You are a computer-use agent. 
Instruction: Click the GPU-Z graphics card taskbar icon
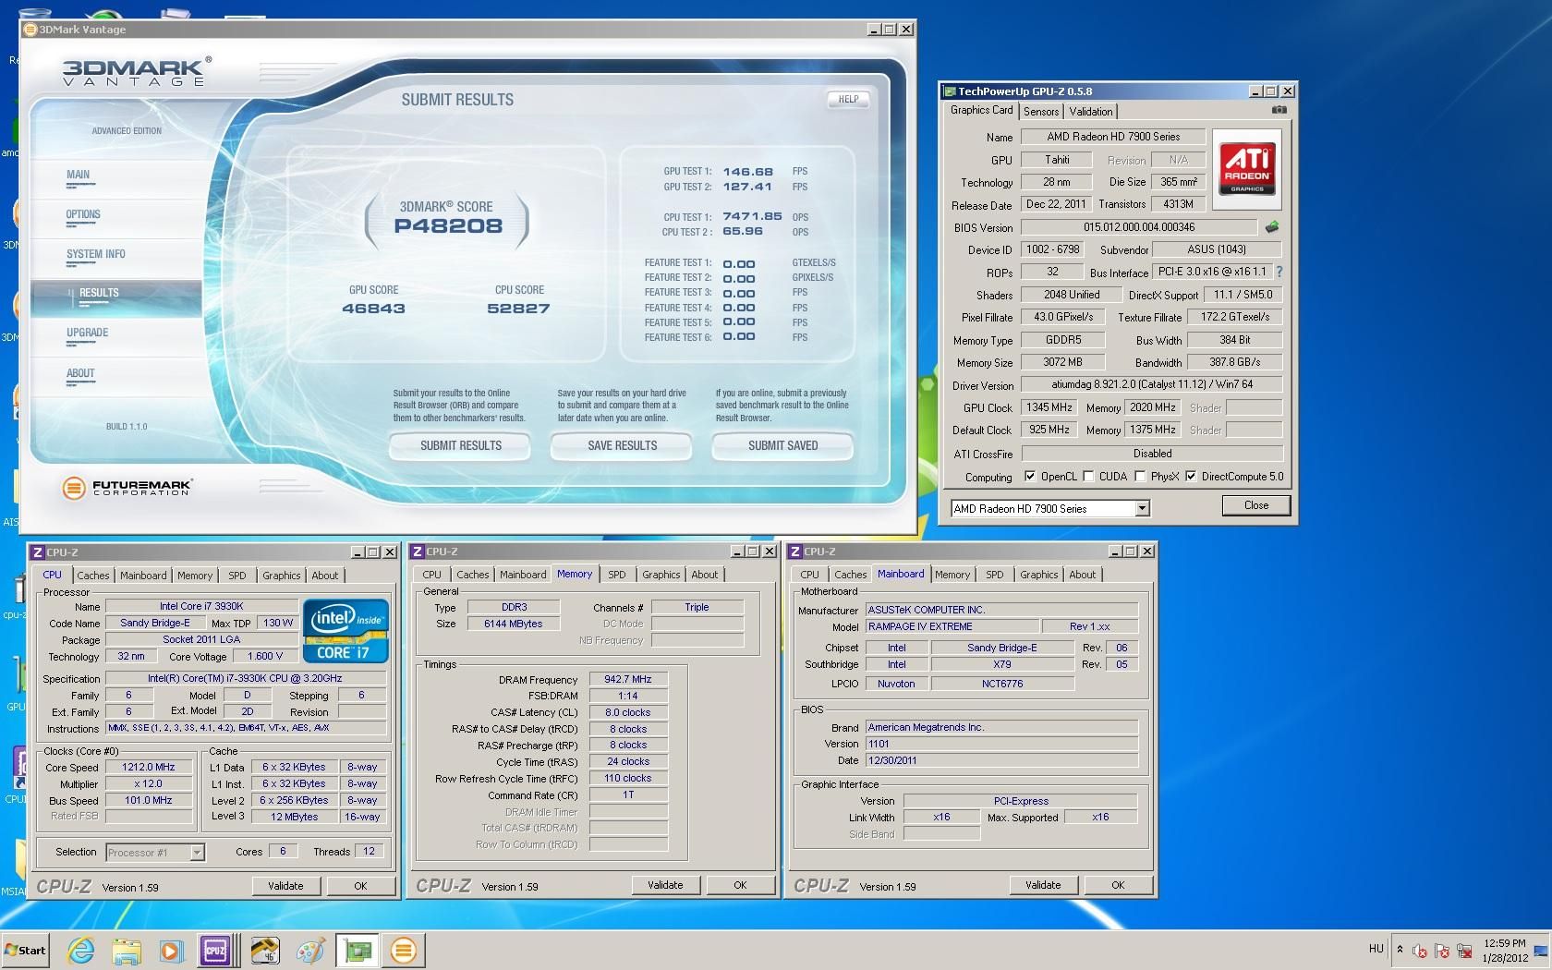point(356,950)
